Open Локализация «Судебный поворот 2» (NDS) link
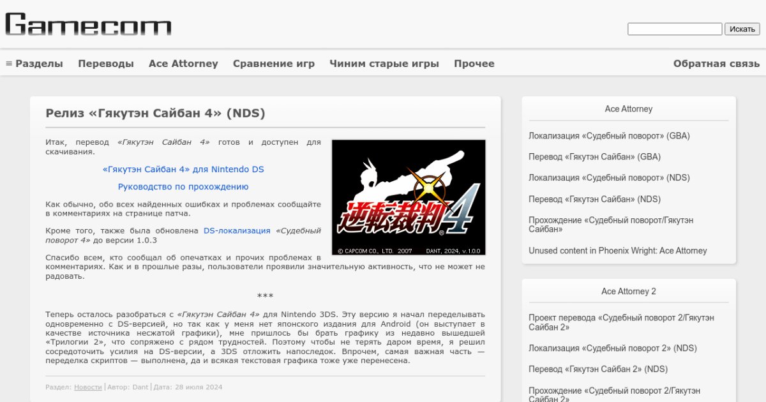Screen dimensions: 766x402 coord(612,348)
